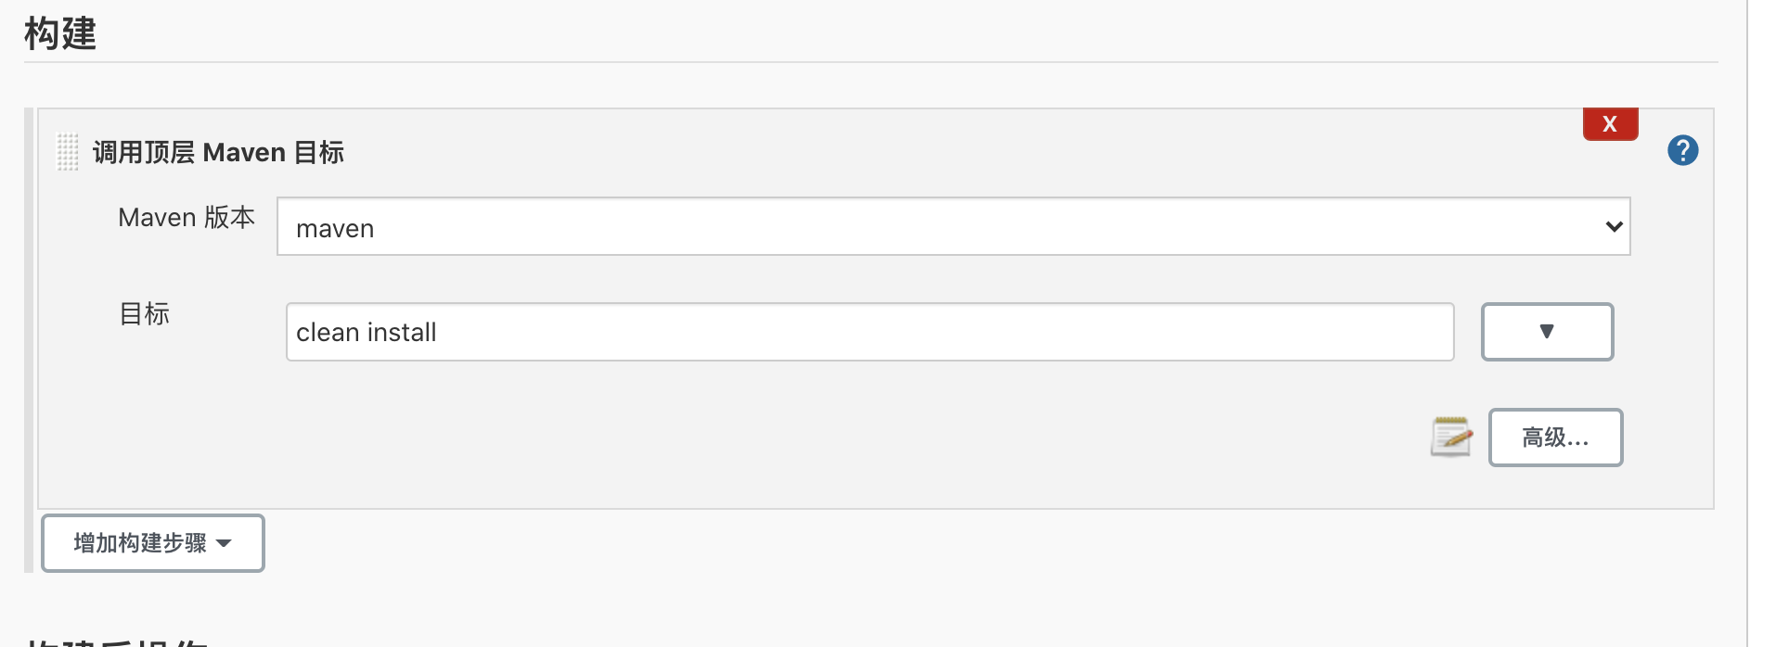Click the 构建 section heading
Image resolution: width=1789 pixels, height=647 pixels.
tap(60, 34)
